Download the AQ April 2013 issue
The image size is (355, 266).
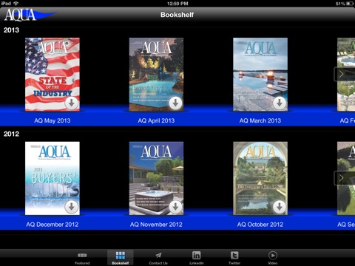[175, 103]
